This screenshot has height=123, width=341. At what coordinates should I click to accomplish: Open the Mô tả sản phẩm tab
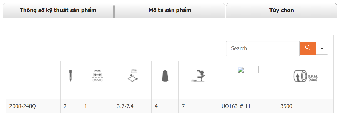[170, 10]
